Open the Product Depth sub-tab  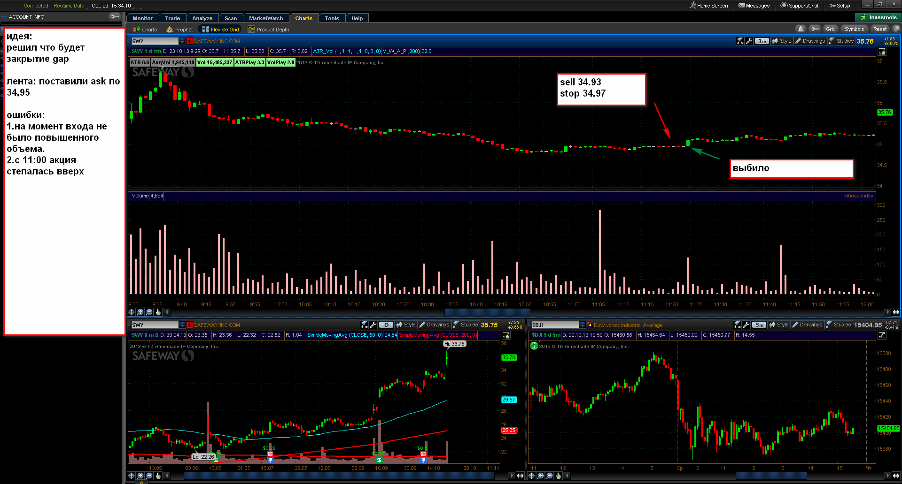(x=269, y=30)
